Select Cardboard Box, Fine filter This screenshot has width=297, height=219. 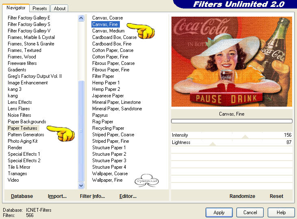(112, 44)
